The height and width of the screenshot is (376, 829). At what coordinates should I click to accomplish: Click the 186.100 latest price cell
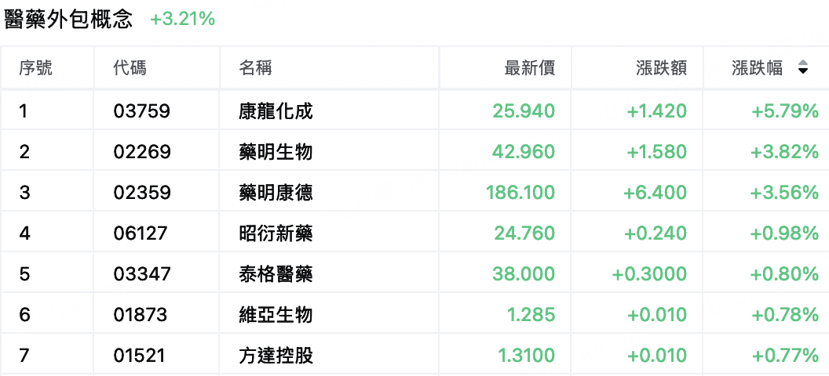click(x=520, y=193)
